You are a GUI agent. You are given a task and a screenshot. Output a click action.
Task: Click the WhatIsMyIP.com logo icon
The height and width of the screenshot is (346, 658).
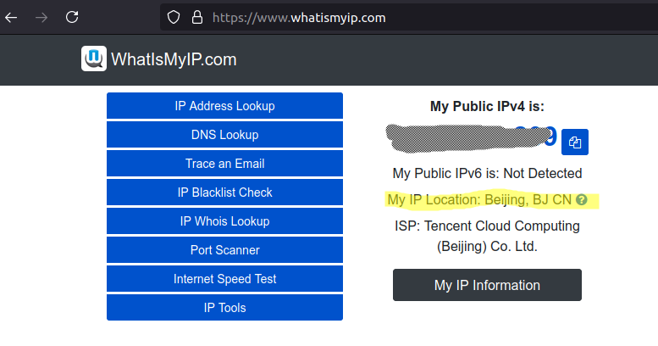(93, 59)
